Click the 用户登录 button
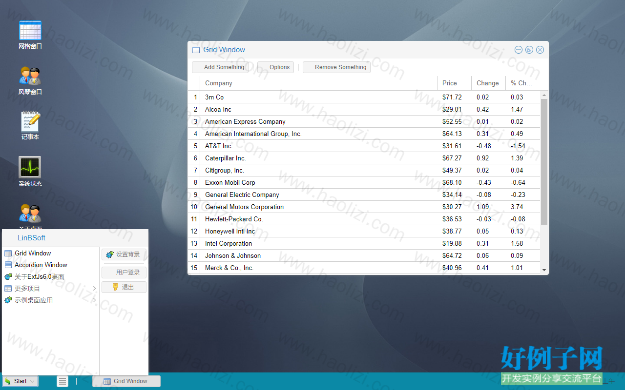This screenshot has width=625, height=390. [124, 273]
